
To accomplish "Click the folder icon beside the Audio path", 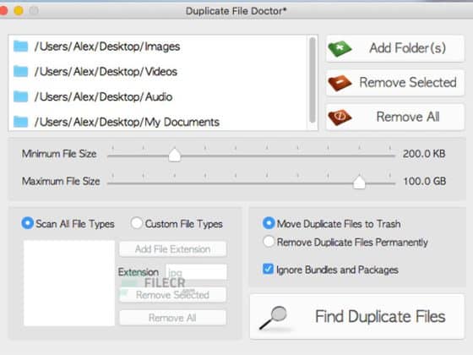I will (x=21, y=96).
